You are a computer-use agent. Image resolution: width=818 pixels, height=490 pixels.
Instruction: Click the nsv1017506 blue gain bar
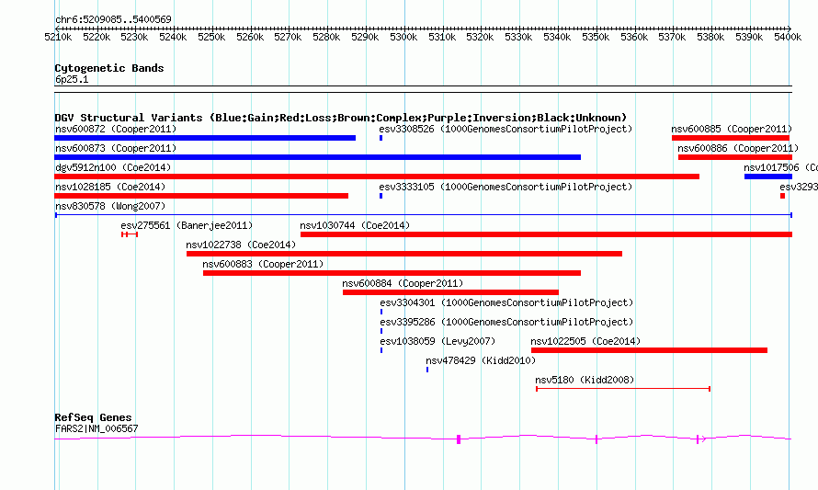coord(768,177)
